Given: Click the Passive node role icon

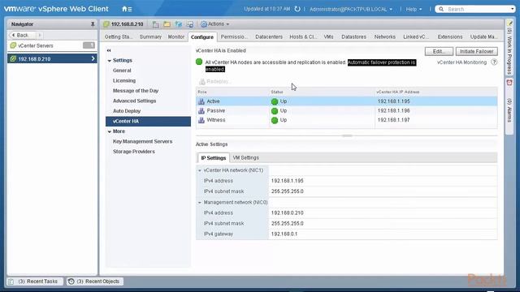Looking at the screenshot, I should (x=201, y=110).
